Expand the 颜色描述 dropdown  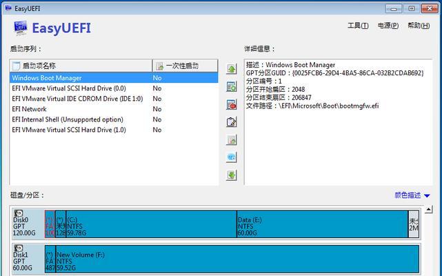(x=412, y=195)
